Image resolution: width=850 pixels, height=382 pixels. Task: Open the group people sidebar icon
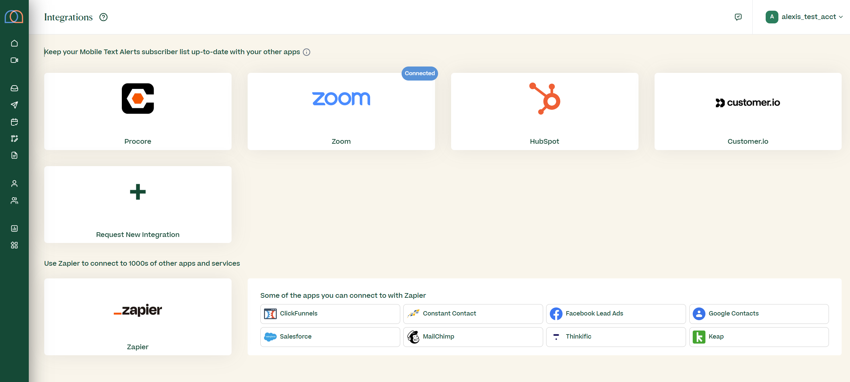[x=14, y=201]
